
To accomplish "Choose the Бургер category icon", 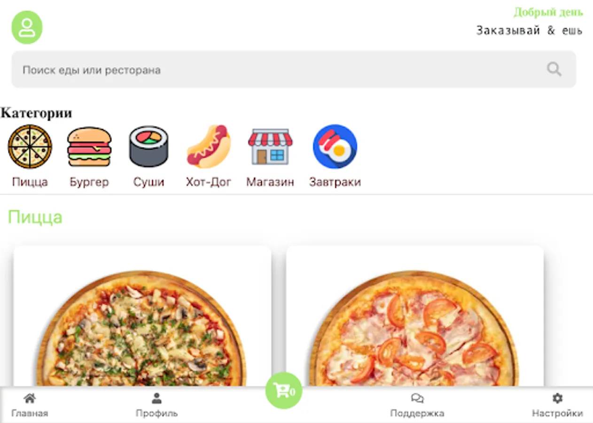I will coord(89,146).
